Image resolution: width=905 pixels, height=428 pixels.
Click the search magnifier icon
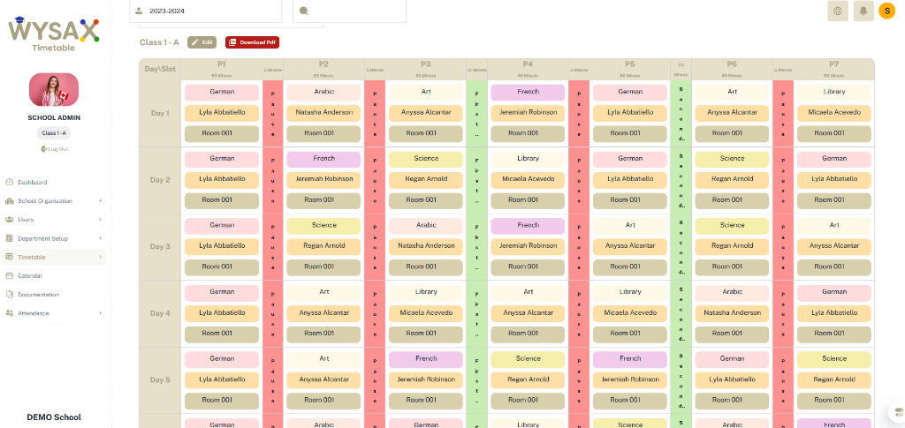pos(304,11)
